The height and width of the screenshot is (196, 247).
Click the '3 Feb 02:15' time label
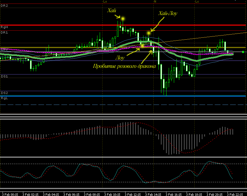pos(31,194)
